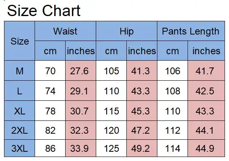The width and height of the screenshot is (229, 161).
Task: Click the 105 hip cm cell
Action: point(111,71)
